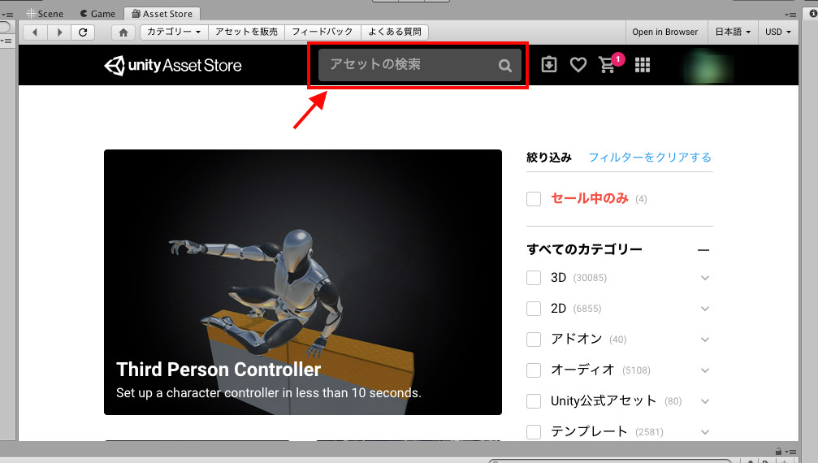Image resolution: width=818 pixels, height=463 pixels.
Task: Expand the アドオン subcategories chevron
Action: 705,340
